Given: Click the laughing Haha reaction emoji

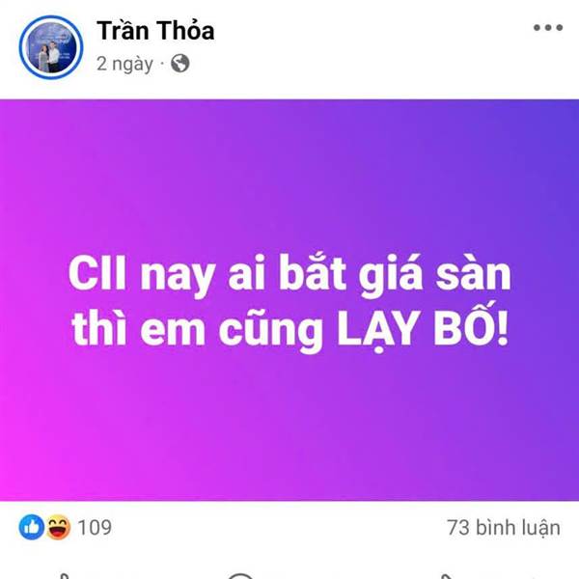Looking at the screenshot, I should click(58, 527).
